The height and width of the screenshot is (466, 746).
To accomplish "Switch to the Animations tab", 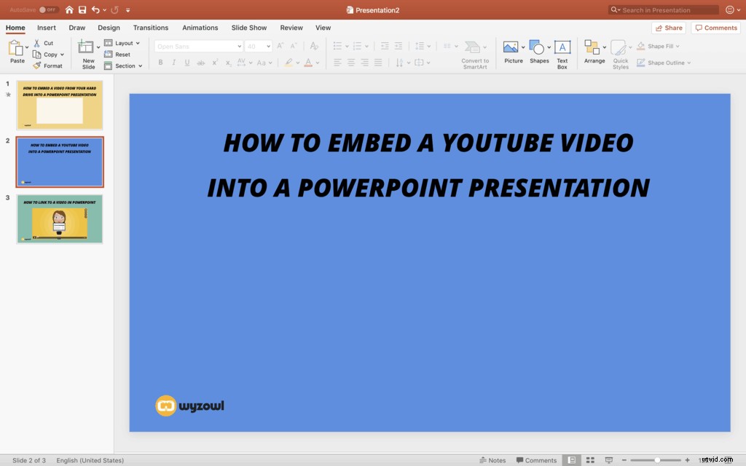I will click(200, 28).
